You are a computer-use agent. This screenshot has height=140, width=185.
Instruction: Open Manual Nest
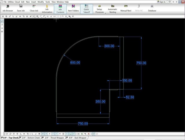point(126,8)
